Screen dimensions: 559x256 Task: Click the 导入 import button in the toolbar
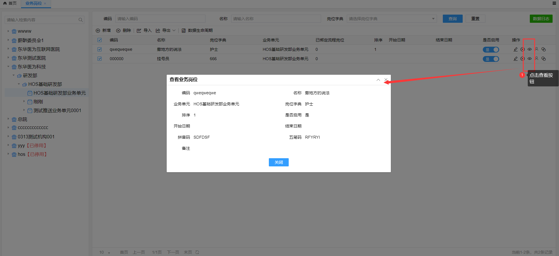(144, 30)
